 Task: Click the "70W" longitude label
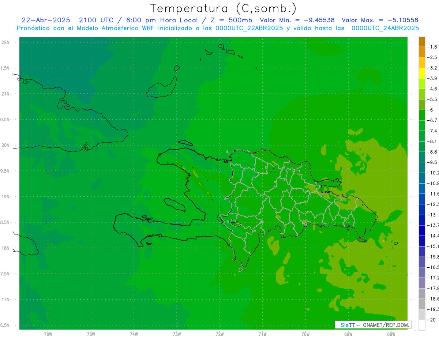305,334
